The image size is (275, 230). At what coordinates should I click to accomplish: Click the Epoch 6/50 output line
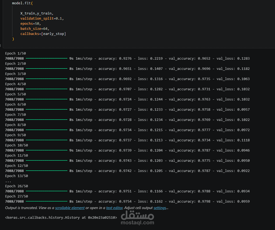click(15, 105)
